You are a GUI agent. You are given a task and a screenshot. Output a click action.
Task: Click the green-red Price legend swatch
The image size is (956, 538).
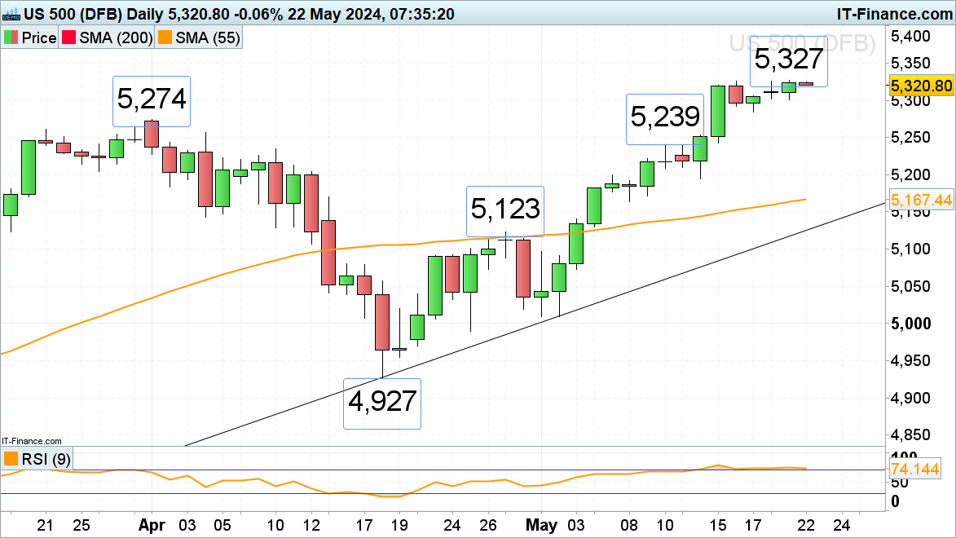pos(11,37)
